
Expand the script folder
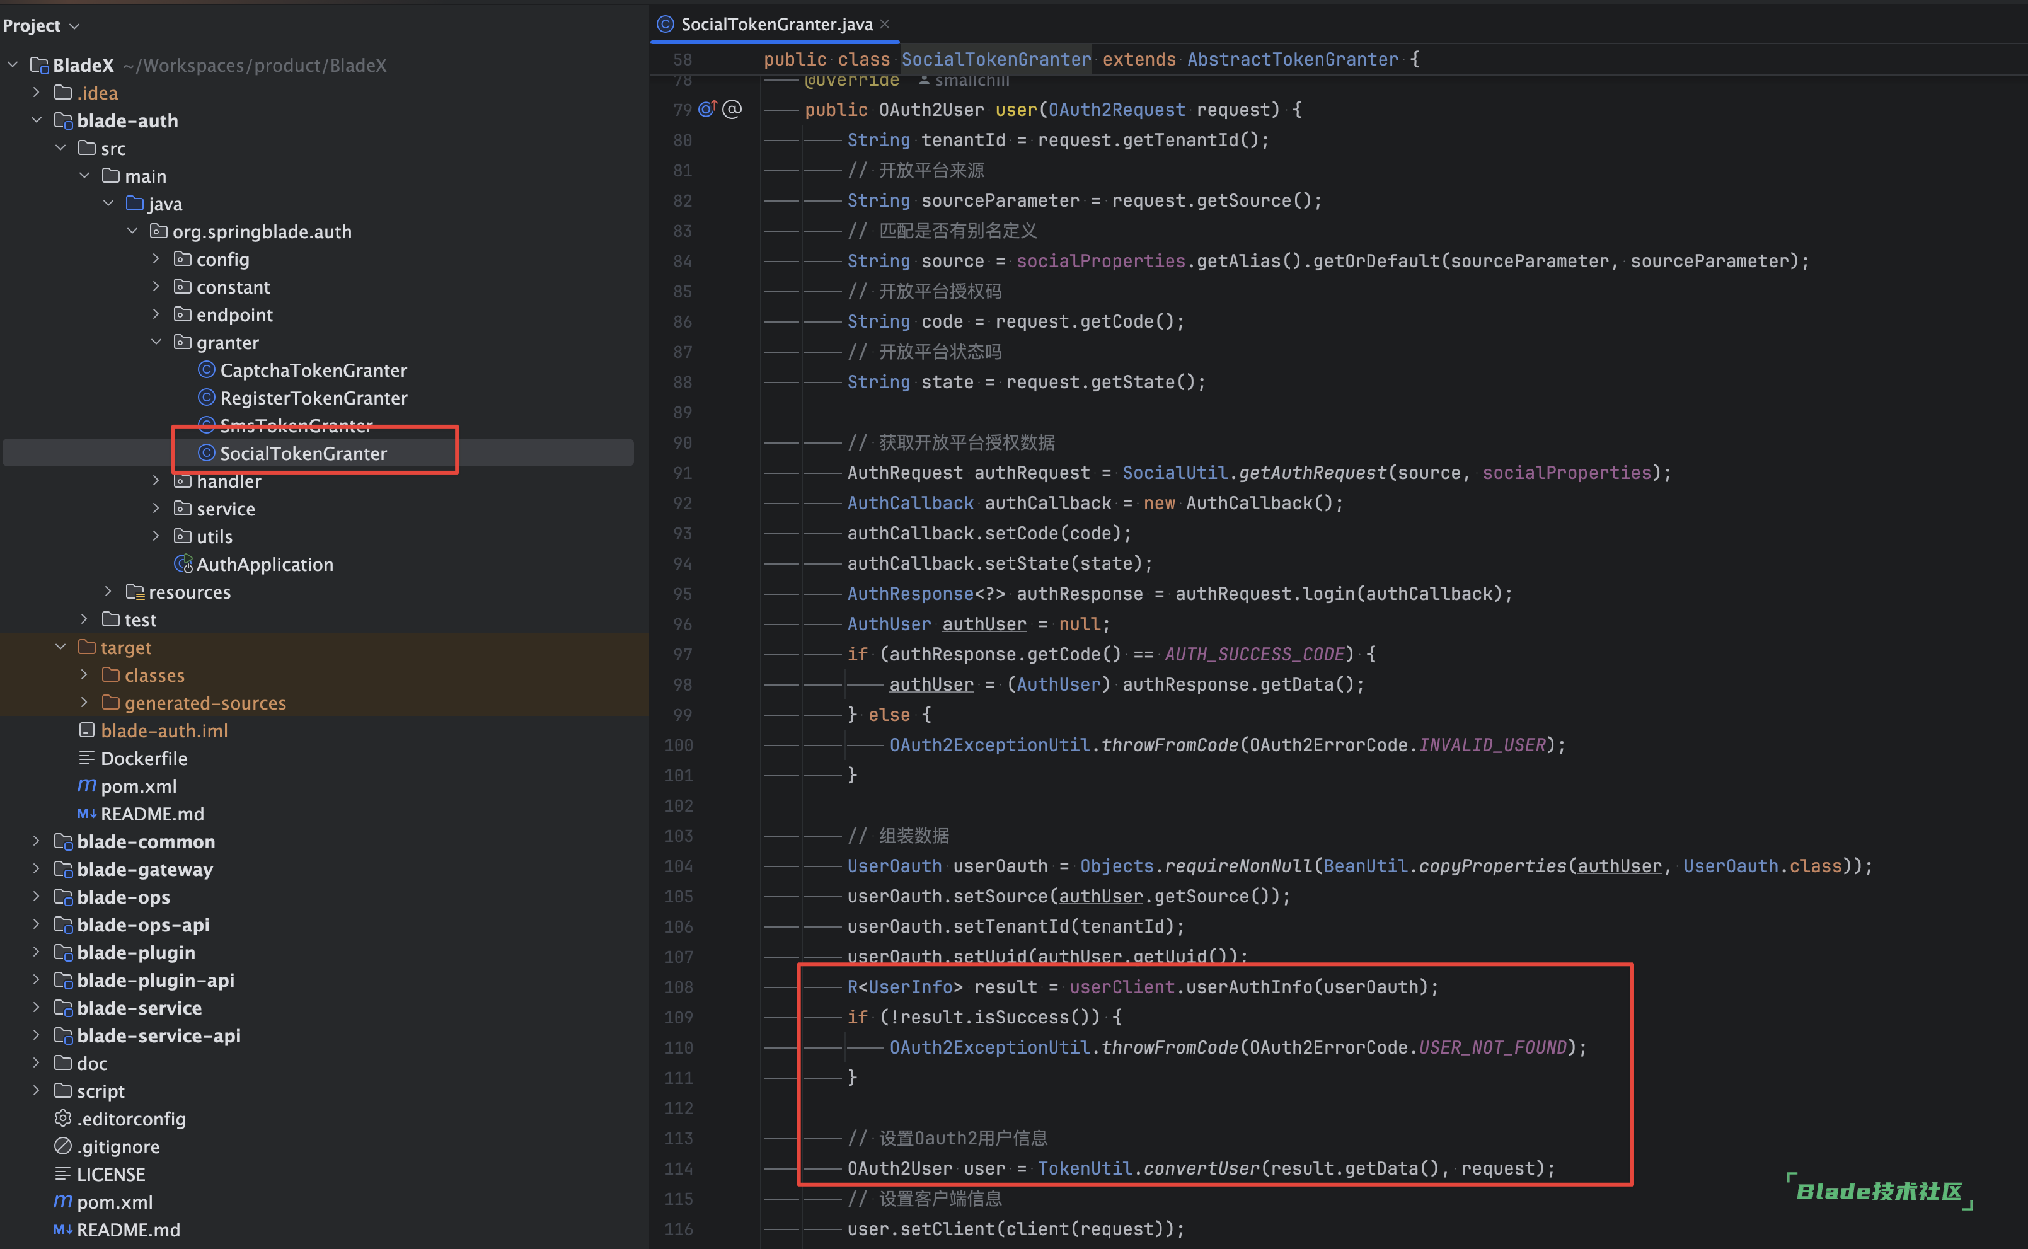37,1090
